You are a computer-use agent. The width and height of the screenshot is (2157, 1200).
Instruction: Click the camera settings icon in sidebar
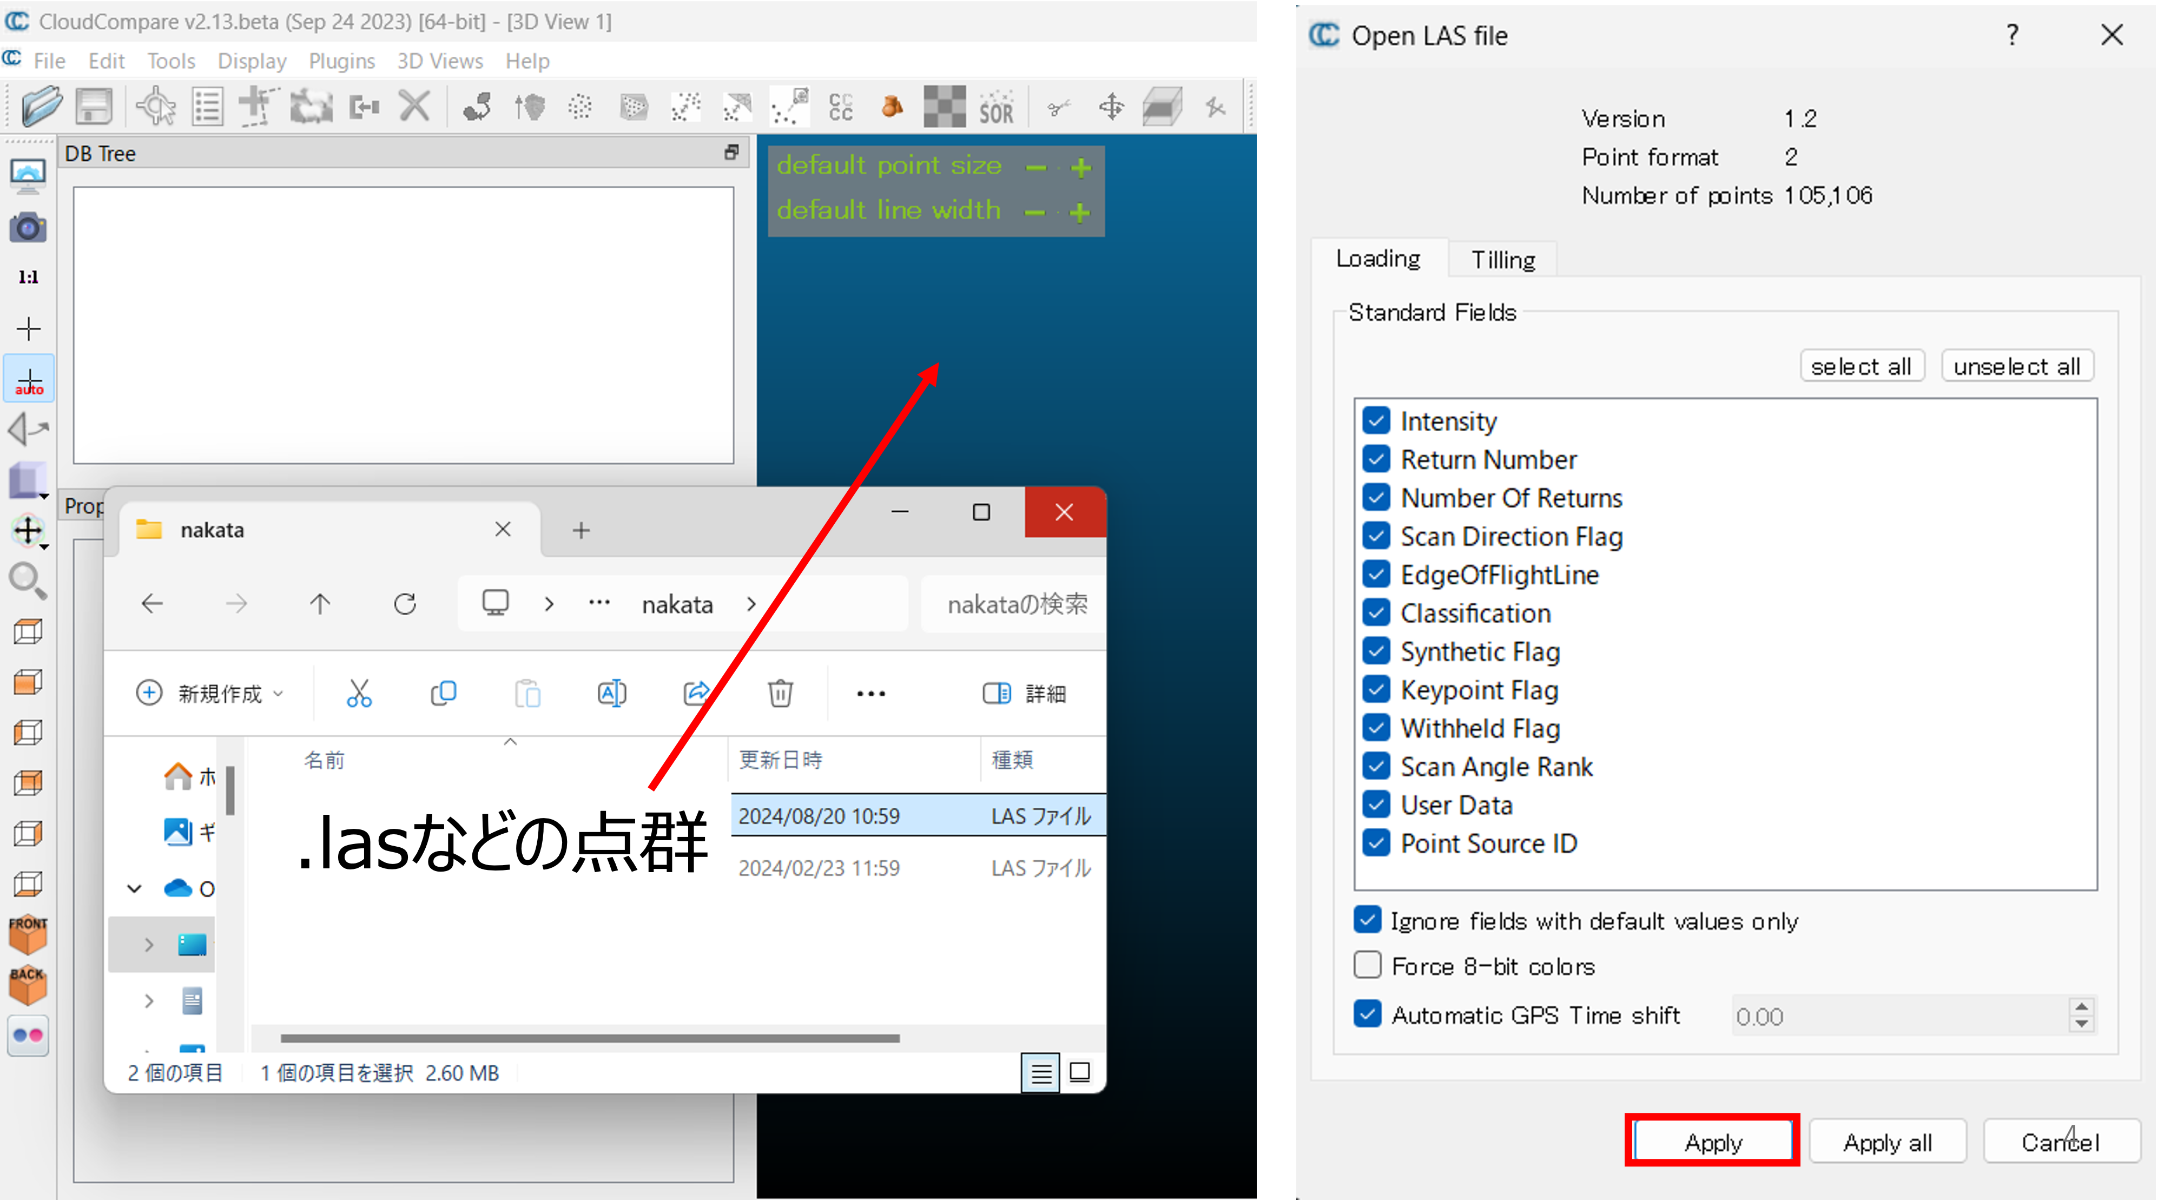point(28,227)
